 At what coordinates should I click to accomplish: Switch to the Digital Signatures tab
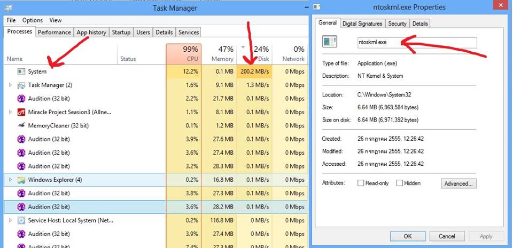(362, 23)
